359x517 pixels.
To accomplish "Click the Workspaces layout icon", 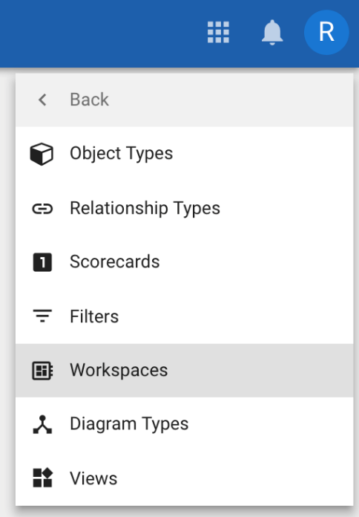I will tap(42, 371).
